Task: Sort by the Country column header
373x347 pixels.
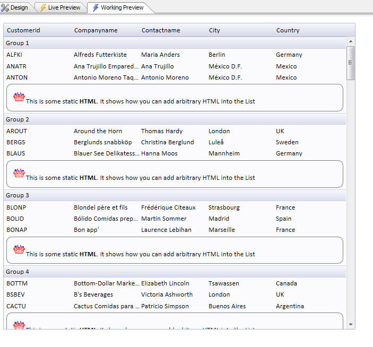Action: point(288,30)
